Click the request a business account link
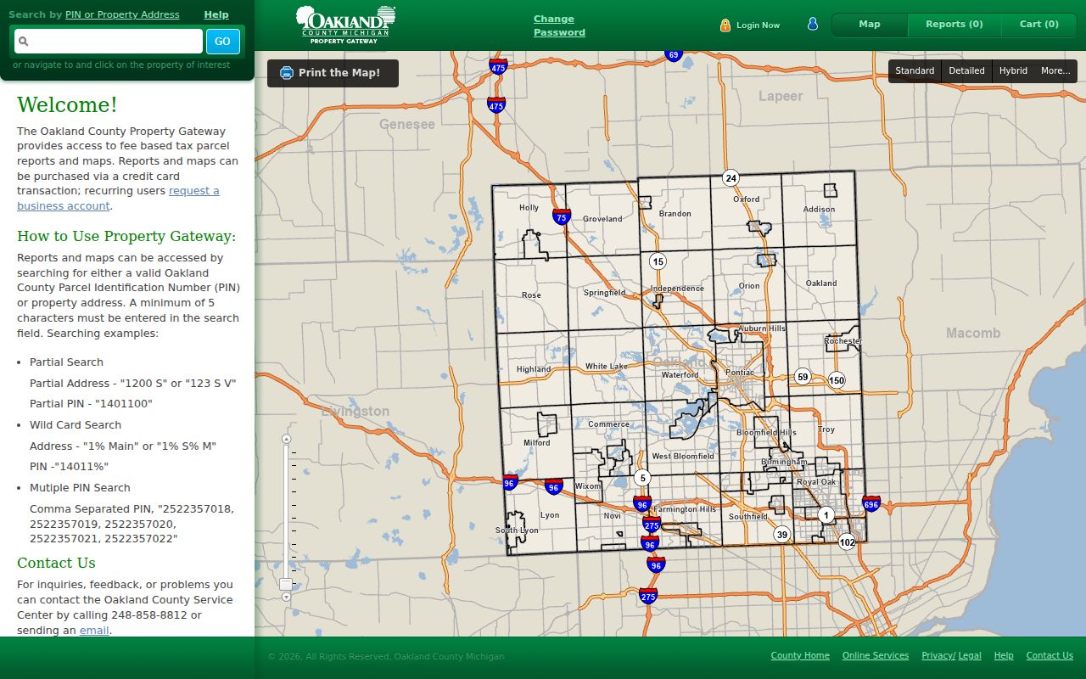 [118, 199]
